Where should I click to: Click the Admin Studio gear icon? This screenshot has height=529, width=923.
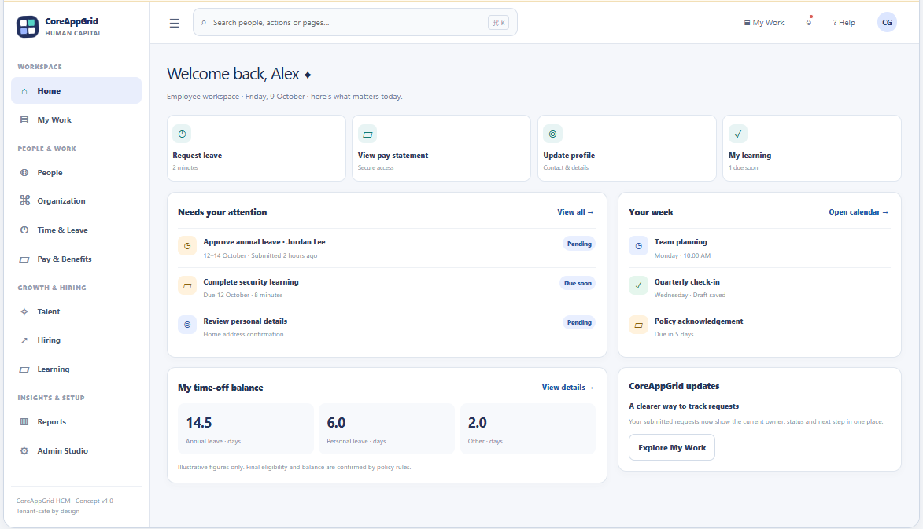(24, 451)
